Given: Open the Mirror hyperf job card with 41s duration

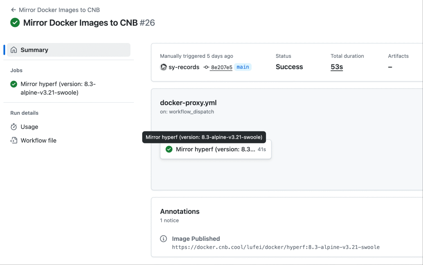Looking at the screenshot, I should pos(215,149).
